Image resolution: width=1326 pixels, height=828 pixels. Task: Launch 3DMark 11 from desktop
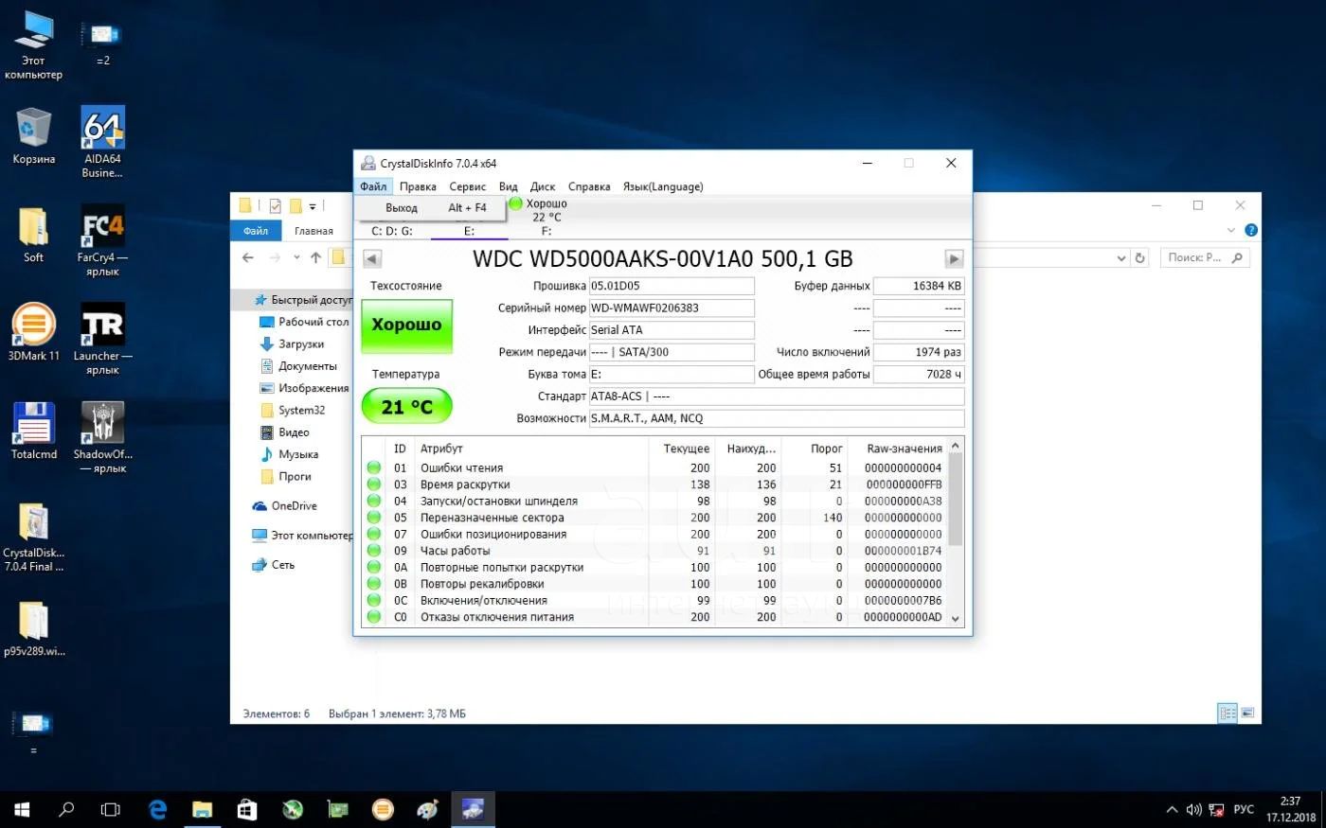point(33,332)
